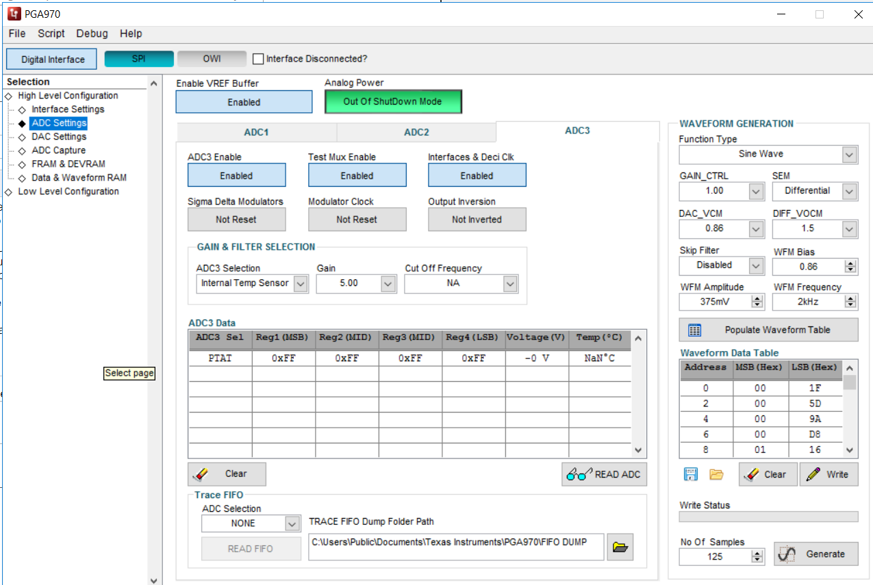
Task: Open the Function Type dropdown
Action: click(x=849, y=155)
